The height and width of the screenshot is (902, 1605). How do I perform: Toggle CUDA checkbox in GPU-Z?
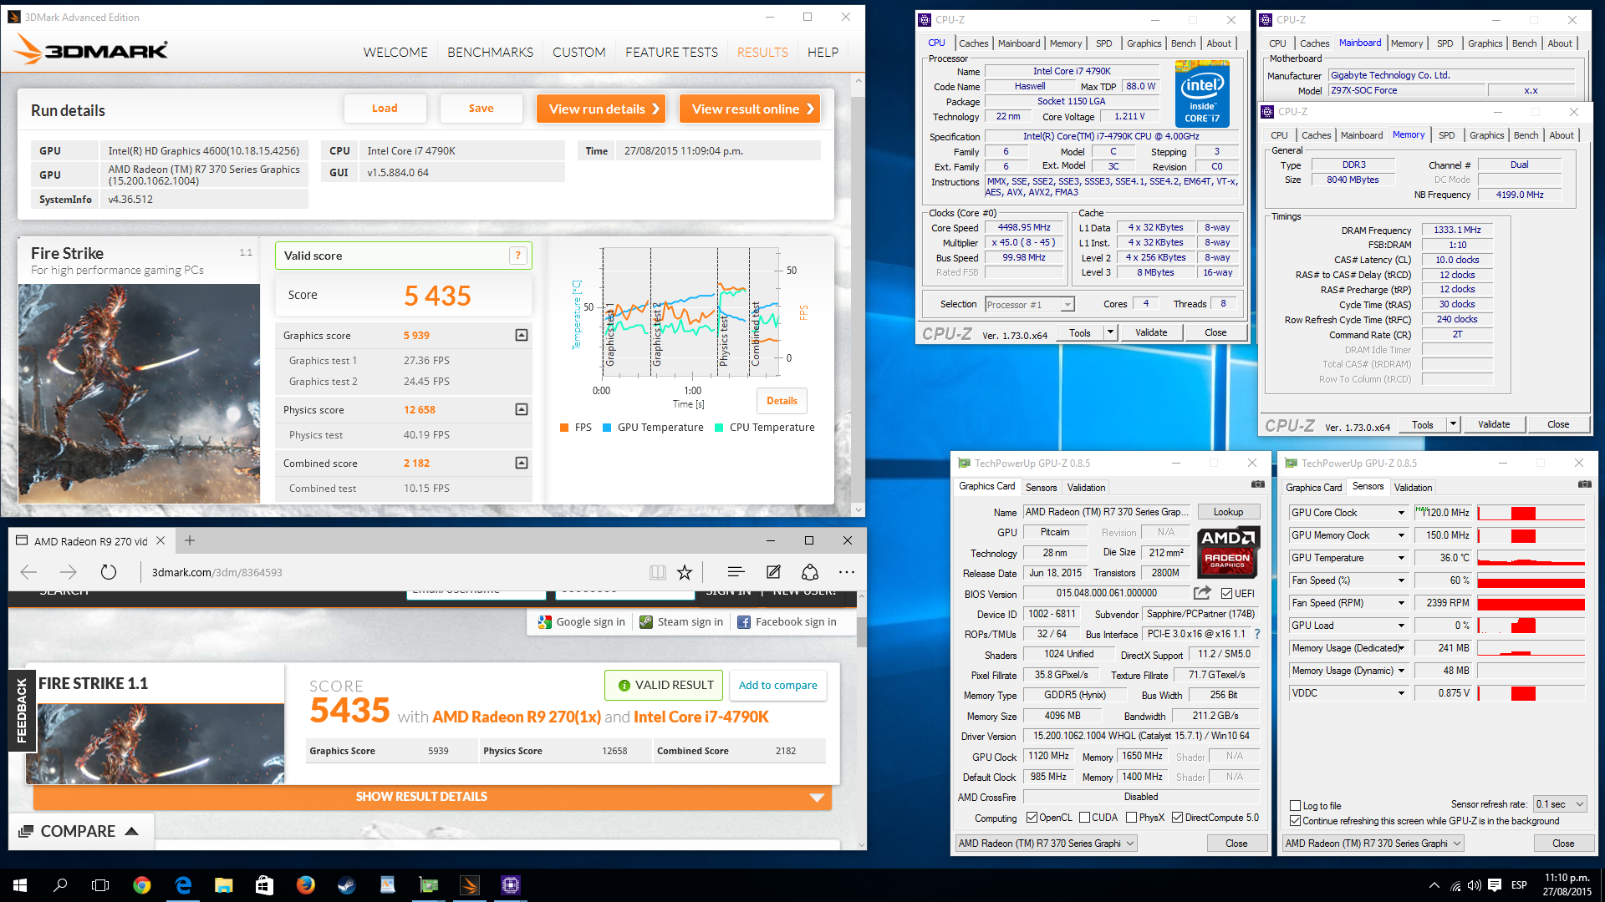click(x=1084, y=818)
